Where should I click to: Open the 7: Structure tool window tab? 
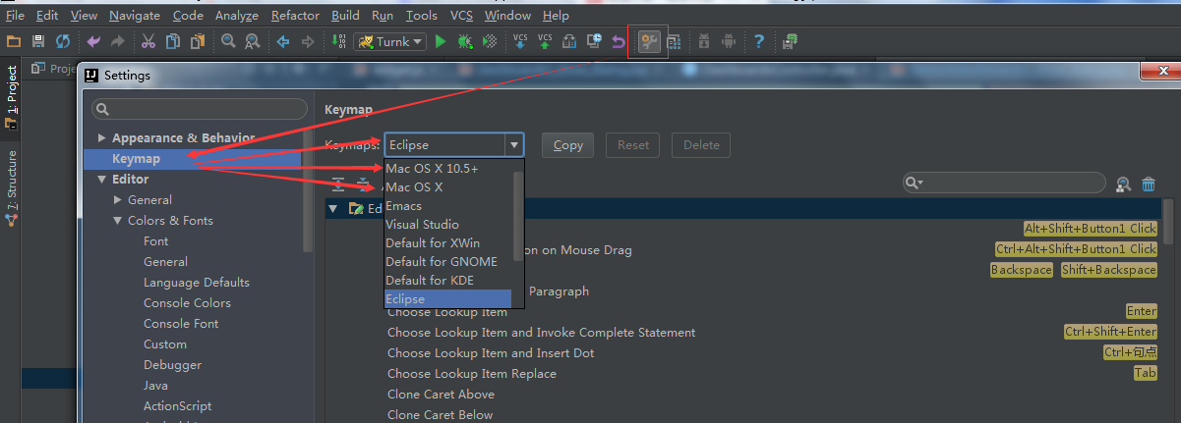click(x=11, y=187)
